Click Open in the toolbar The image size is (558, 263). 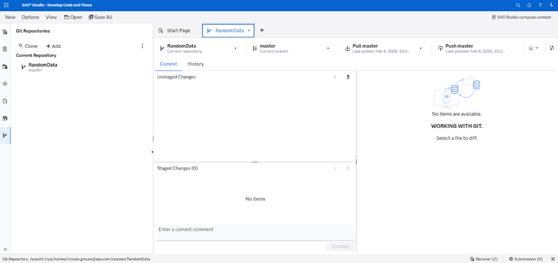73,17
